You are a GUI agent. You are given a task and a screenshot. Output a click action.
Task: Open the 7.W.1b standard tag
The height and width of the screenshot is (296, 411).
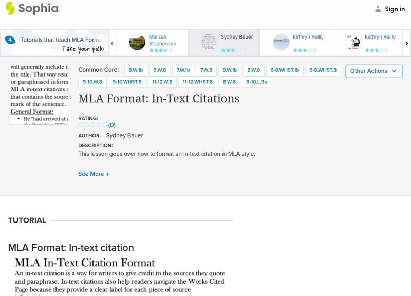[x=183, y=70]
